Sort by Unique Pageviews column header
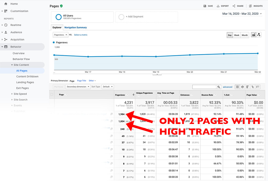 coord(144,93)
